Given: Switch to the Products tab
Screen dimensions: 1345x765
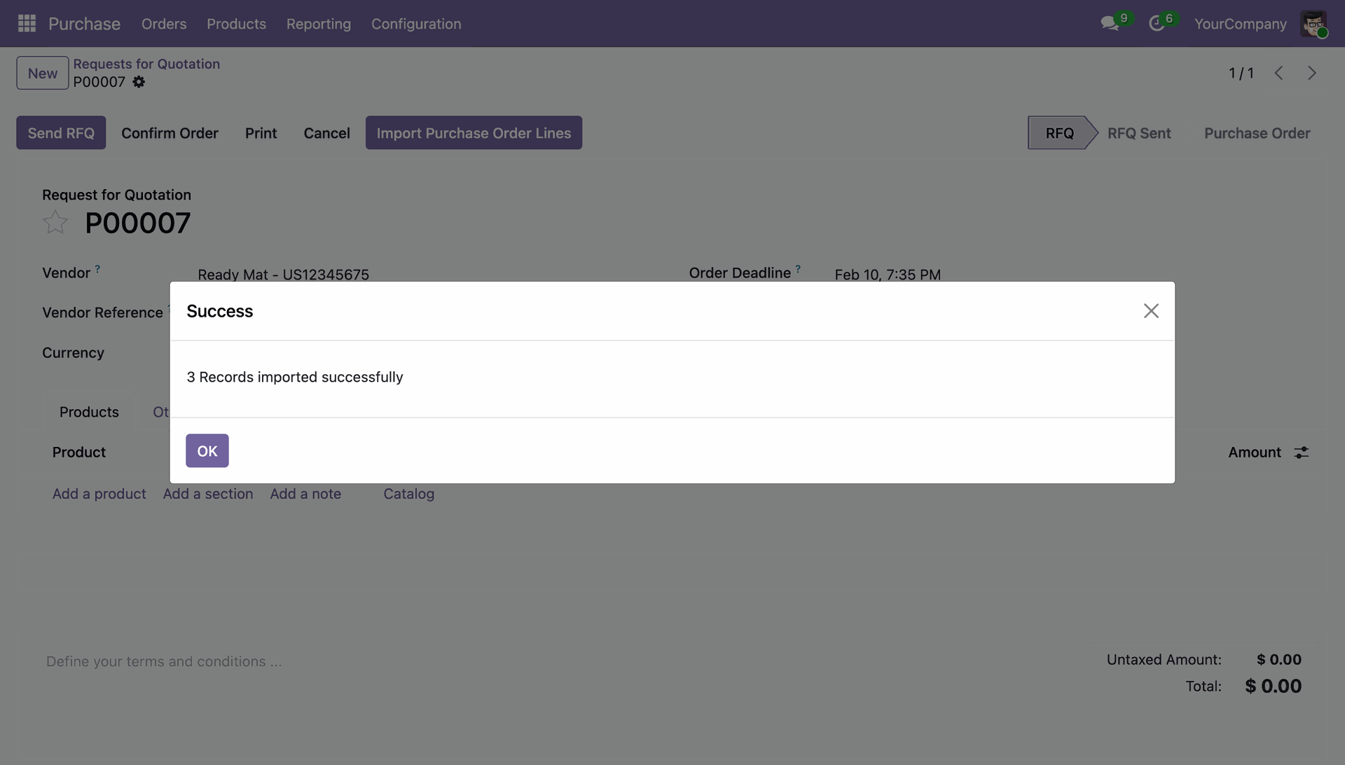Looking at the screenshot, I should click(x=89, y=412).
